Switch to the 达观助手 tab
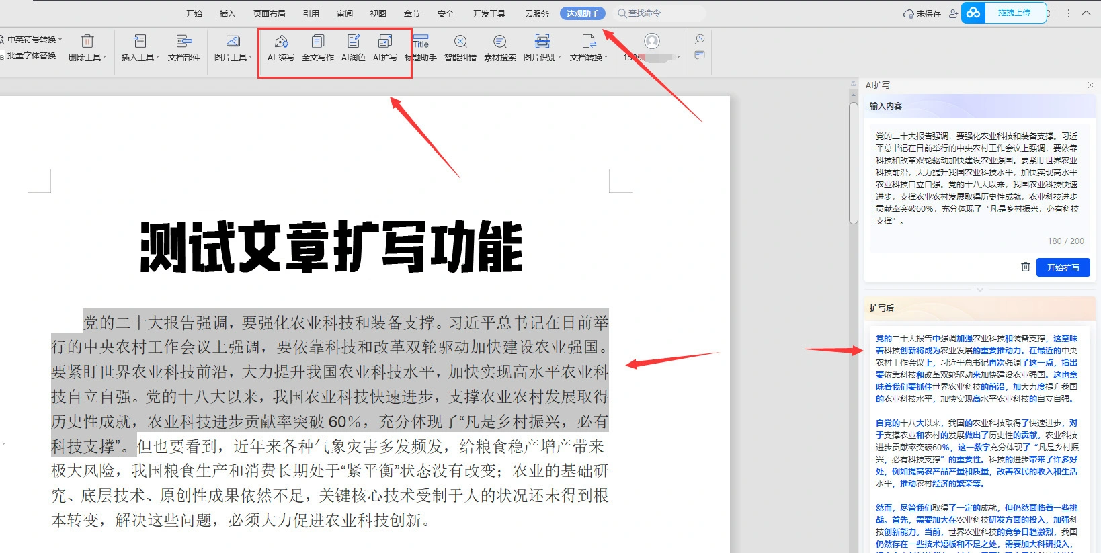This screenshot has height=553, width=1101. pos(582,13)
